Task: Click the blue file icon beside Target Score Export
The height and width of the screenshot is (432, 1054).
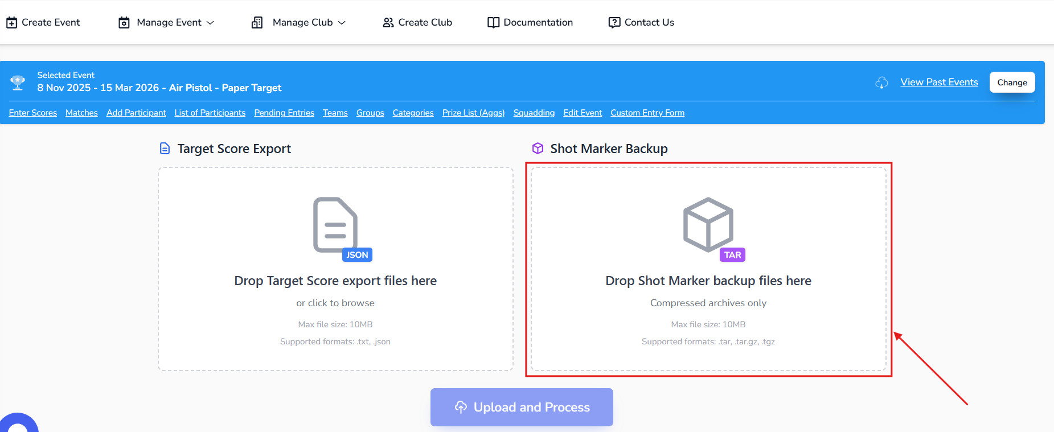Action: (x=165, y=149)
